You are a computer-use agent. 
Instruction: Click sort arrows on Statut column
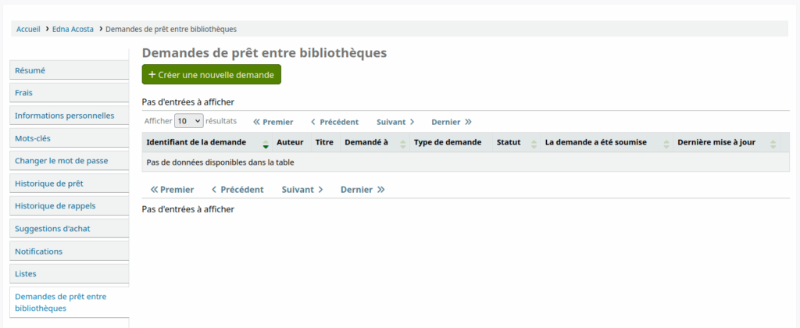pyautogui.click(x=534, y=143)
